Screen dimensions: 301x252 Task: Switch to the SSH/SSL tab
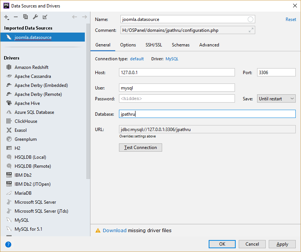154,45
